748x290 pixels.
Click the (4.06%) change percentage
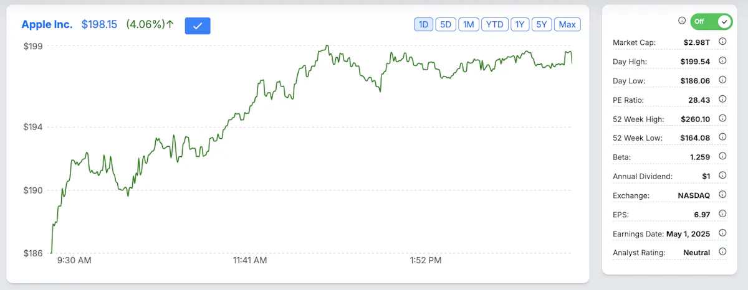146,25
